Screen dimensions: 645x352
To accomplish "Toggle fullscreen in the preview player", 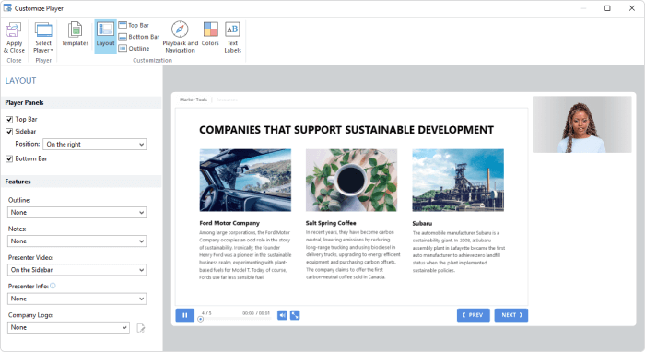I will pos(295,315).
